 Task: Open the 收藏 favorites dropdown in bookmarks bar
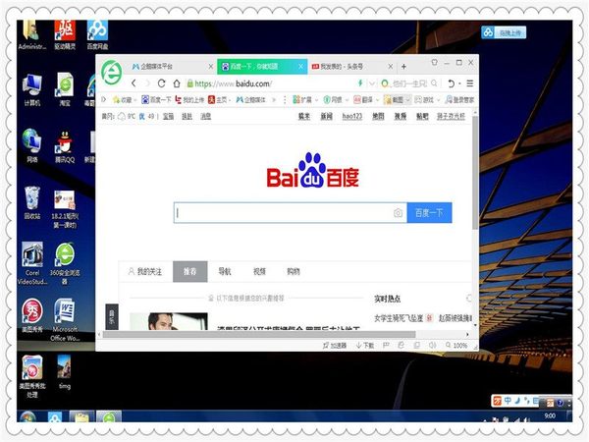(125, 99)
